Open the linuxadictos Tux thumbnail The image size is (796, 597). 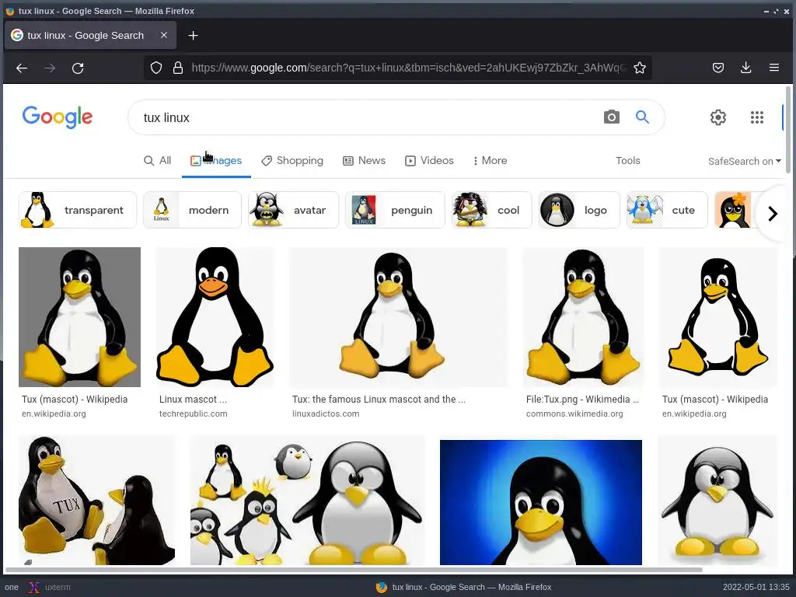pyautogui.click(x=399, y=317)
